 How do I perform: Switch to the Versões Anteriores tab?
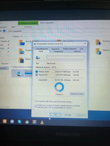coord(70,49)
